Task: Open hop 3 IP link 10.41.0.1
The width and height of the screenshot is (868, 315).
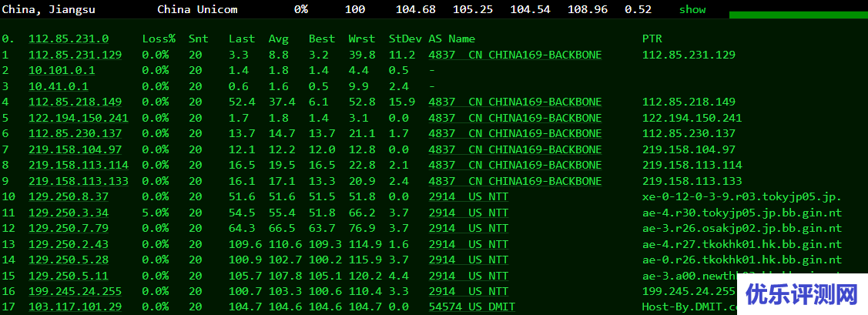Action: click(x=59, y=86)
